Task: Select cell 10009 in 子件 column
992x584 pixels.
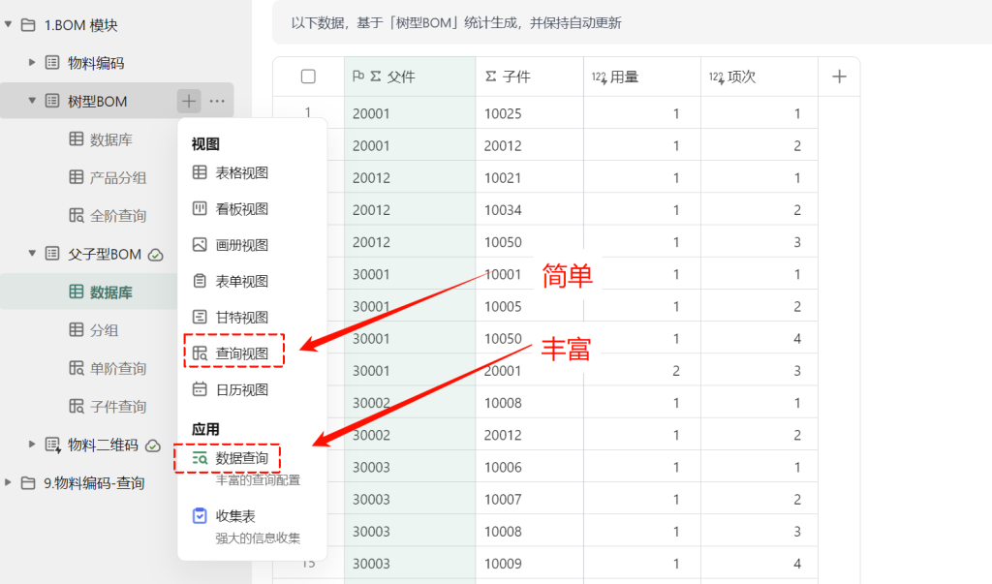Action: (530, 563)
